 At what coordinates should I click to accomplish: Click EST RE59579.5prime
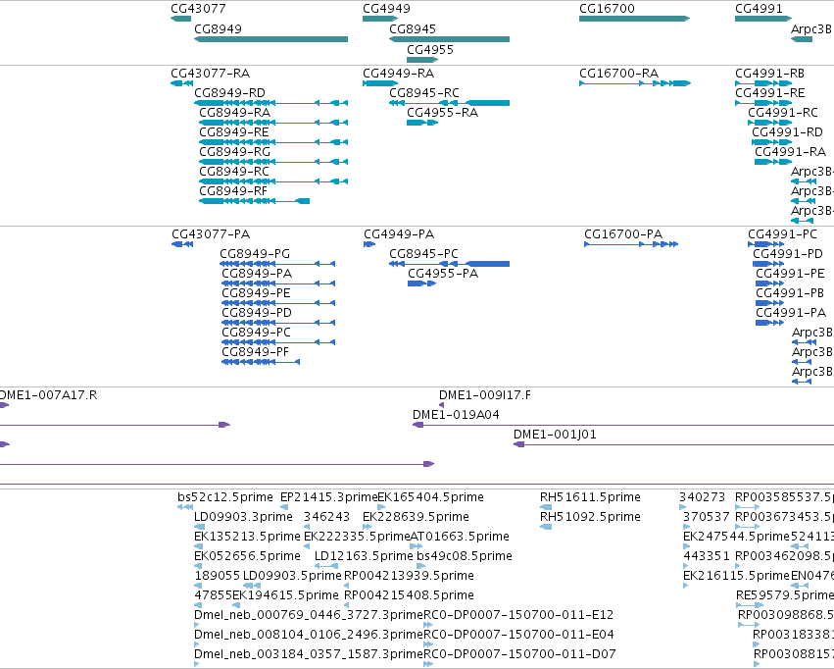pyautogui.click(x=750, y=605)
